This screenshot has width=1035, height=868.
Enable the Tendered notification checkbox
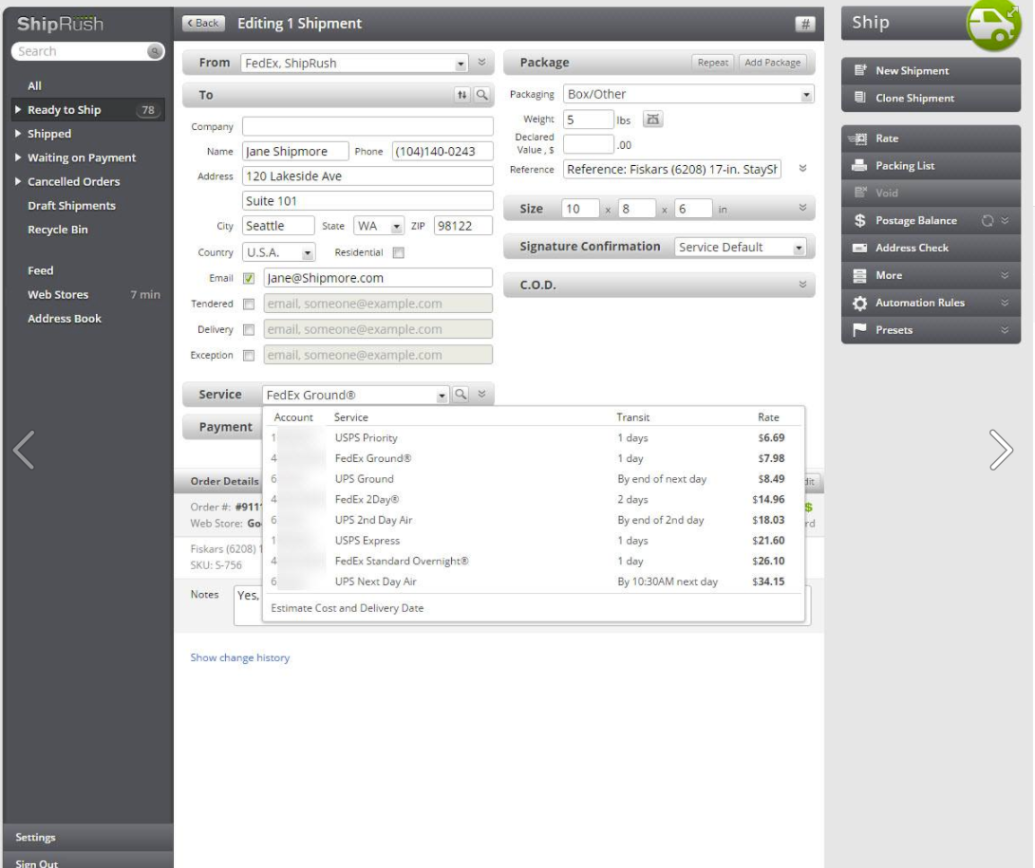249,305
